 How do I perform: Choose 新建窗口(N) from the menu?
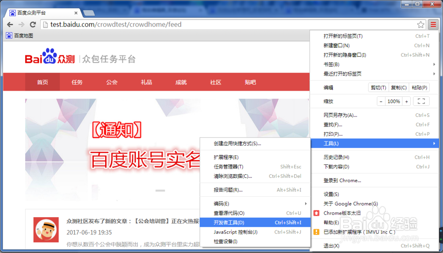(x=374, y=46)
